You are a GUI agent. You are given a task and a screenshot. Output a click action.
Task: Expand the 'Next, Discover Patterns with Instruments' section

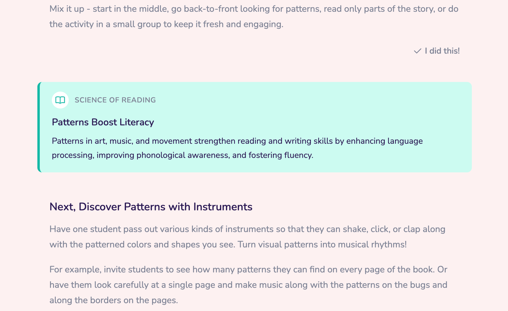click(x=151, y=207)
